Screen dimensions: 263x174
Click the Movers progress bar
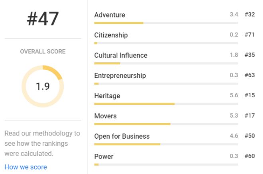click(x=166, y=124)
